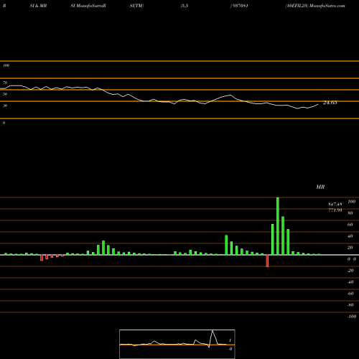Click RSI axis label 50

[5, 94]
